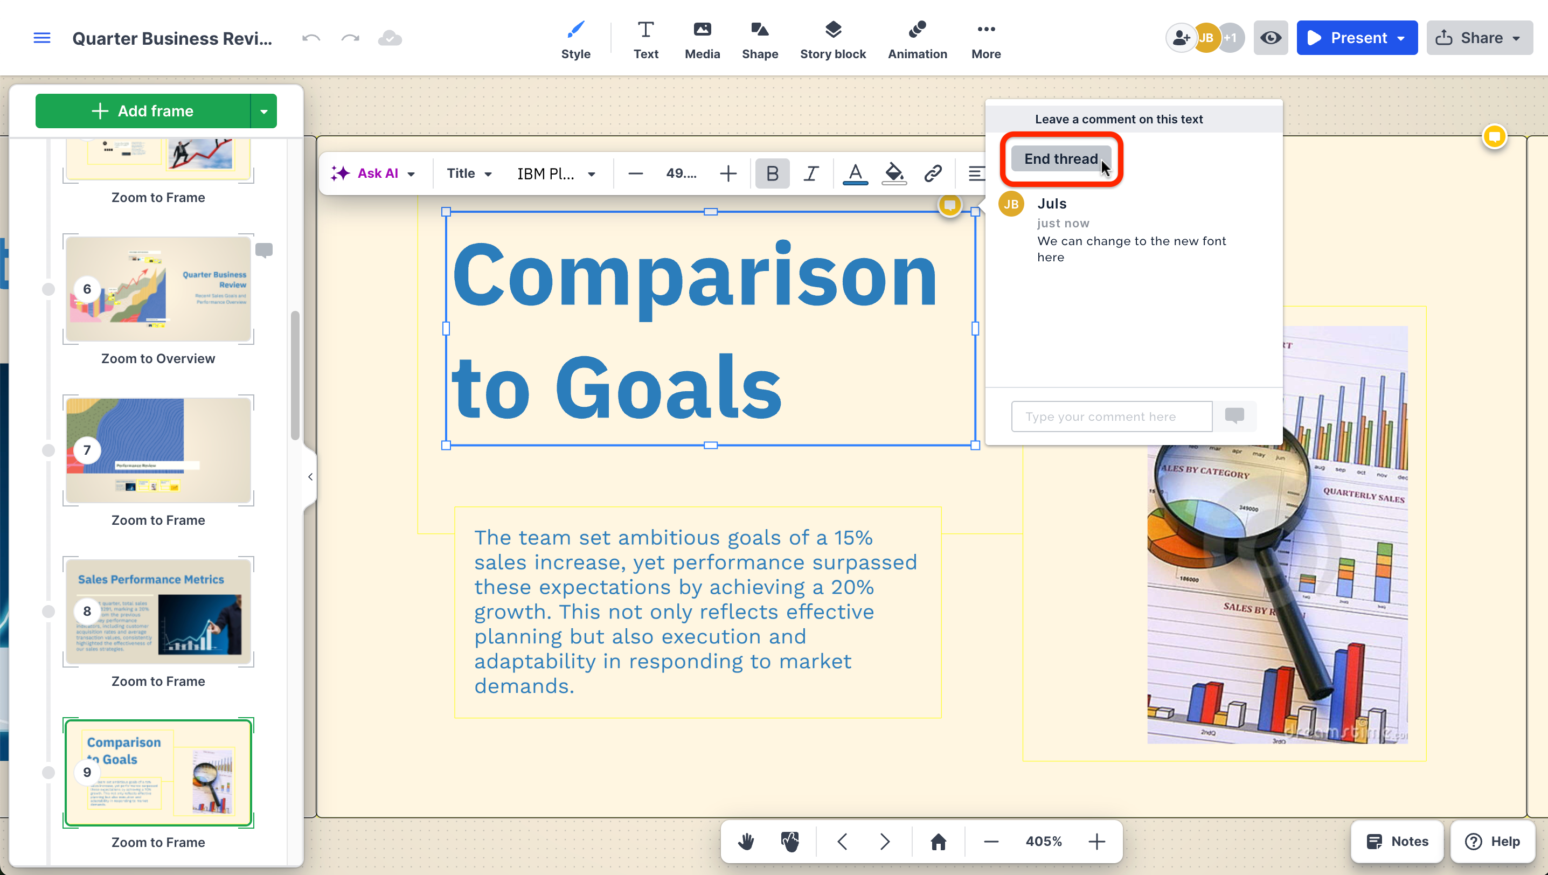Redo the last action
The height and width of the screenshot is (875, 1548).
tap(350, 38)
